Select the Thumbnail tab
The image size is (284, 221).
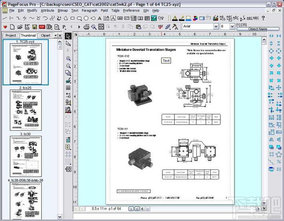[28, 35]
